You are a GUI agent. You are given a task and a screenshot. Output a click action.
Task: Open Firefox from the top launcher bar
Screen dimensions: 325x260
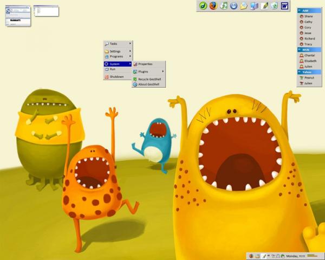[x=213, y=6]
